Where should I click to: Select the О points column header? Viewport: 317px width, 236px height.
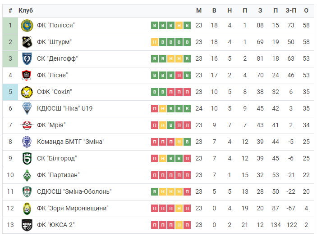click(306, 10)
